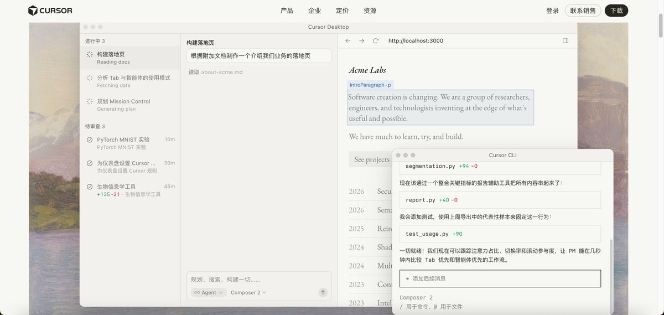The height and width of the screenshot is (315, 664).
Task: Select the 规划 Mission Control task
Action: (130, 105)
